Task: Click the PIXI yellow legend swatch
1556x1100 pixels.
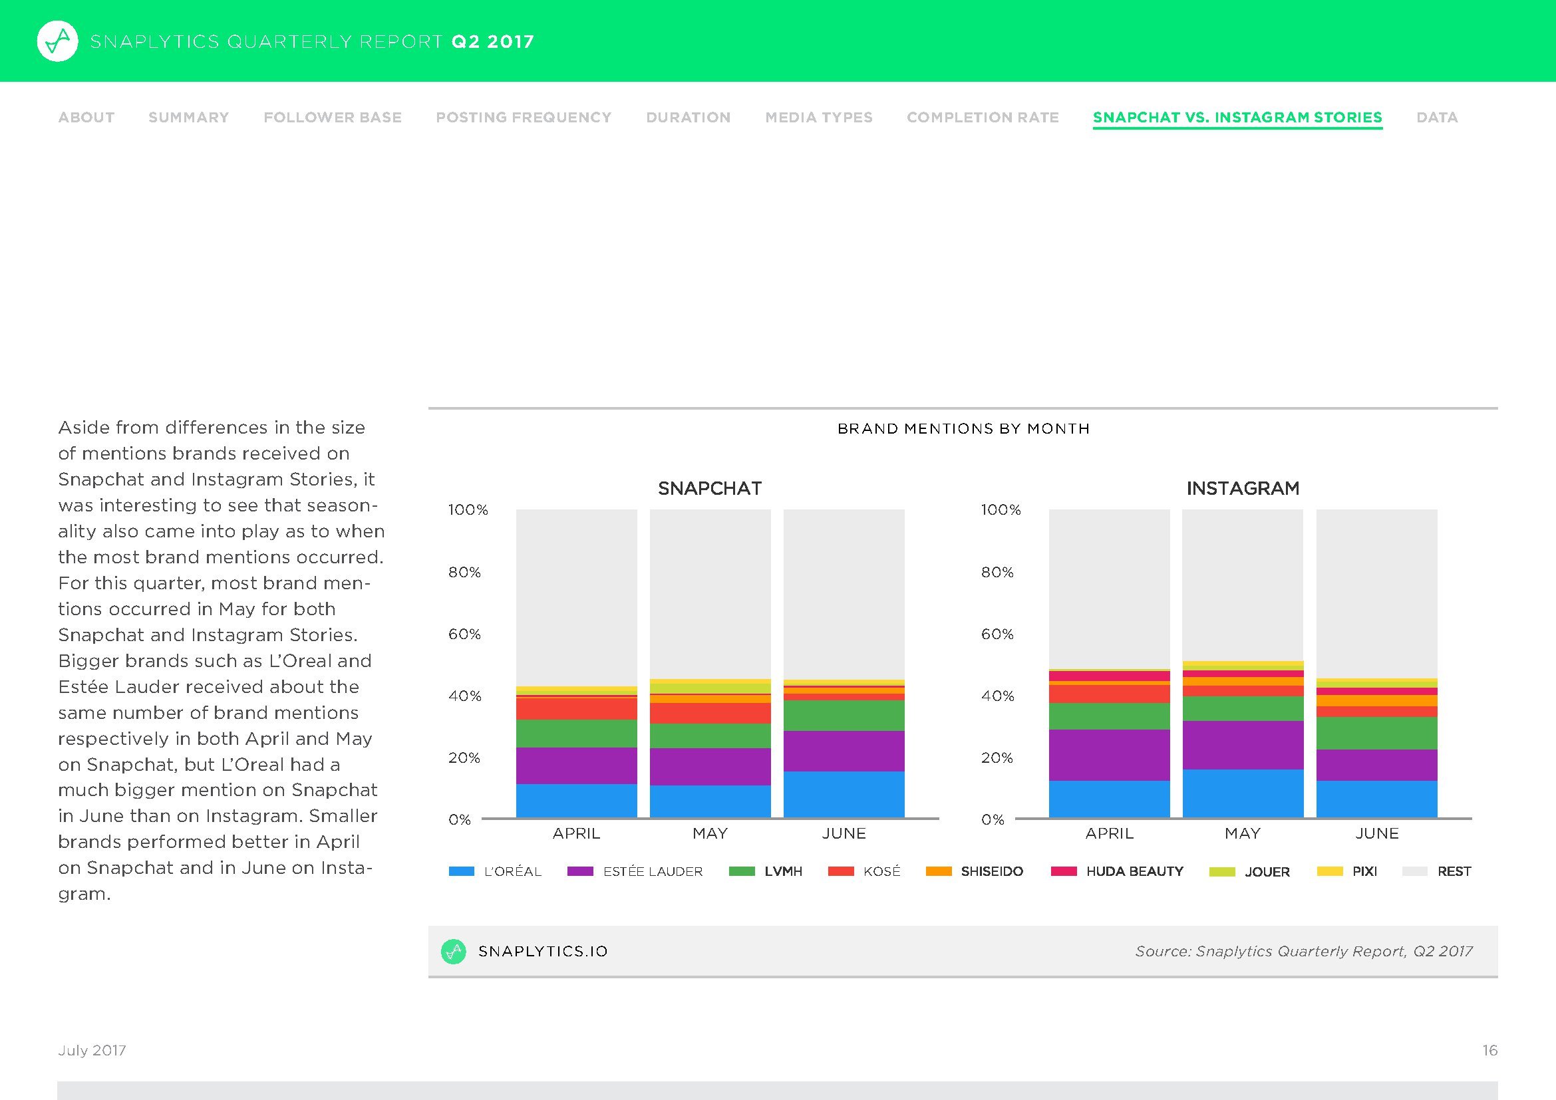Action: point(1330,872)
